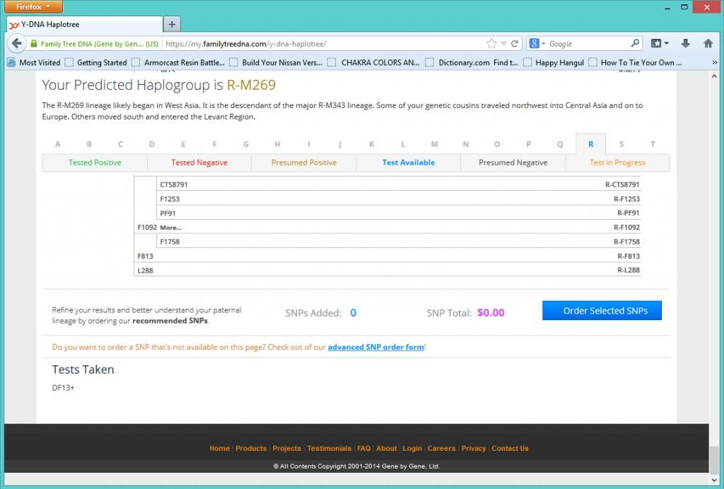The image size is (724, 489).
Task: Click the address bar URL field
Action: tap(323, 44)
